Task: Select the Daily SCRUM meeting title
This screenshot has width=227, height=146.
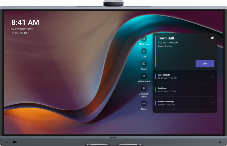Action: click(x=164, y=75)
